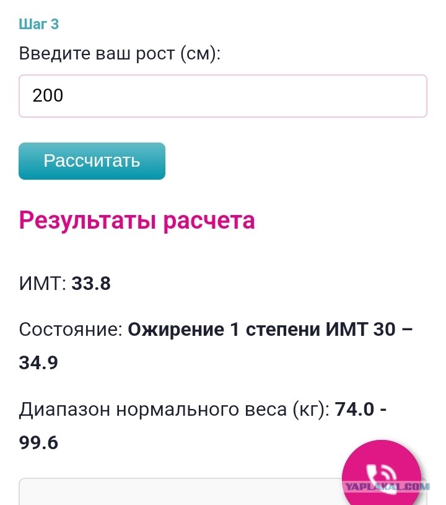Click the Введите ваш рост (см) label
The image size is (446, 505).
pos(120,53)
